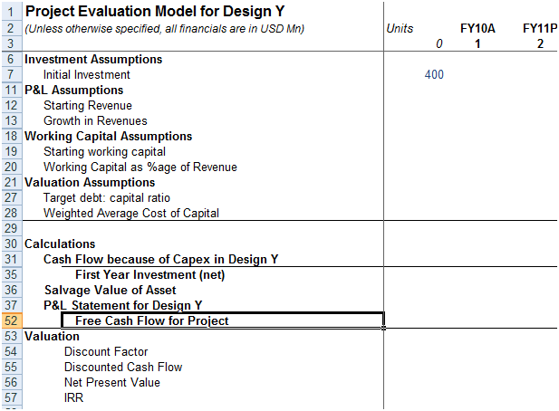
Task: Select the Salvage Value of Asset cell
Action: tap(111, 290)
